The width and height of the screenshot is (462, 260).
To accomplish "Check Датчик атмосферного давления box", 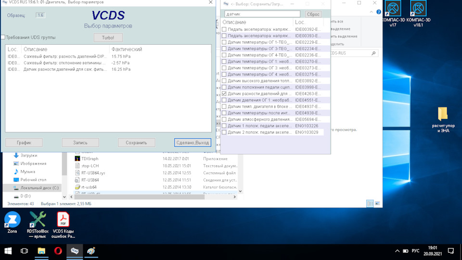I will pos(224,119).
